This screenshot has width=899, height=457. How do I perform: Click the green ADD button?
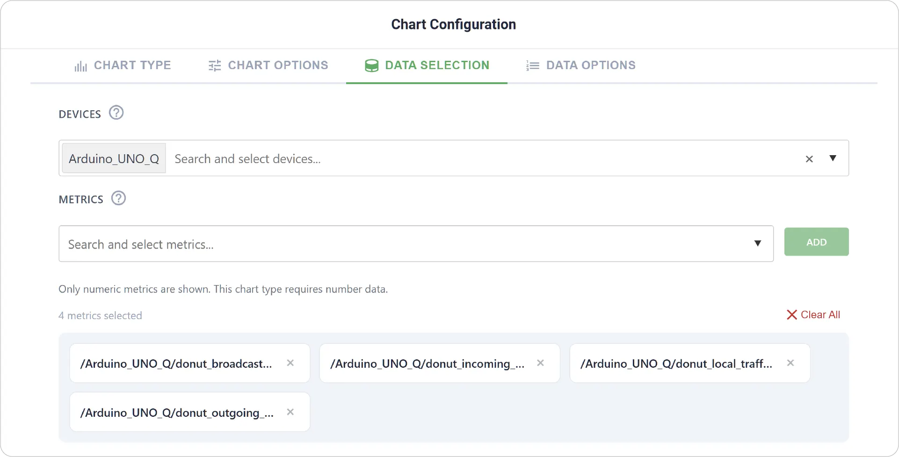(x=816, y=242)
